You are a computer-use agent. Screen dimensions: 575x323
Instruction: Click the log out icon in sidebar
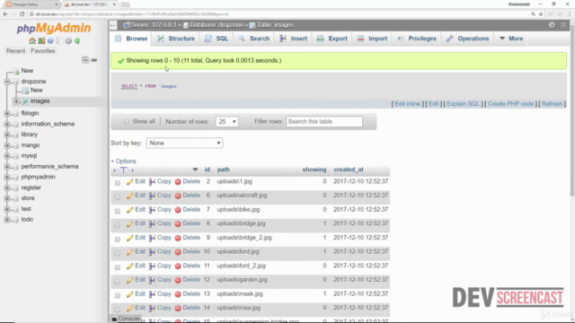point(41,40)
